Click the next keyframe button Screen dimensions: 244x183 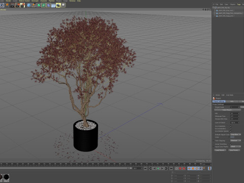166,168
